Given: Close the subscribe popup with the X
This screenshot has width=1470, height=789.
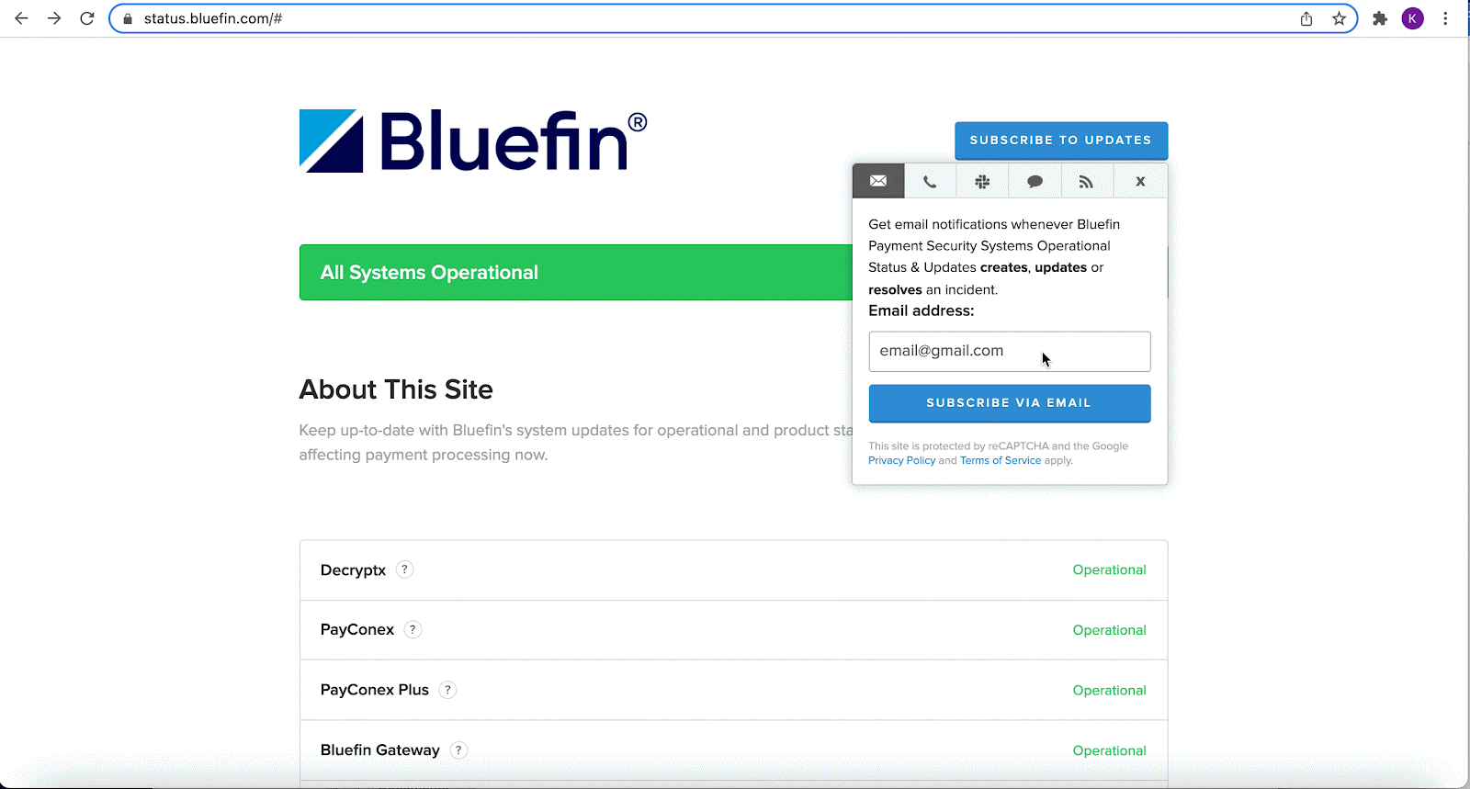Looking at the screenshot, I should click(x=1140, y=181).
